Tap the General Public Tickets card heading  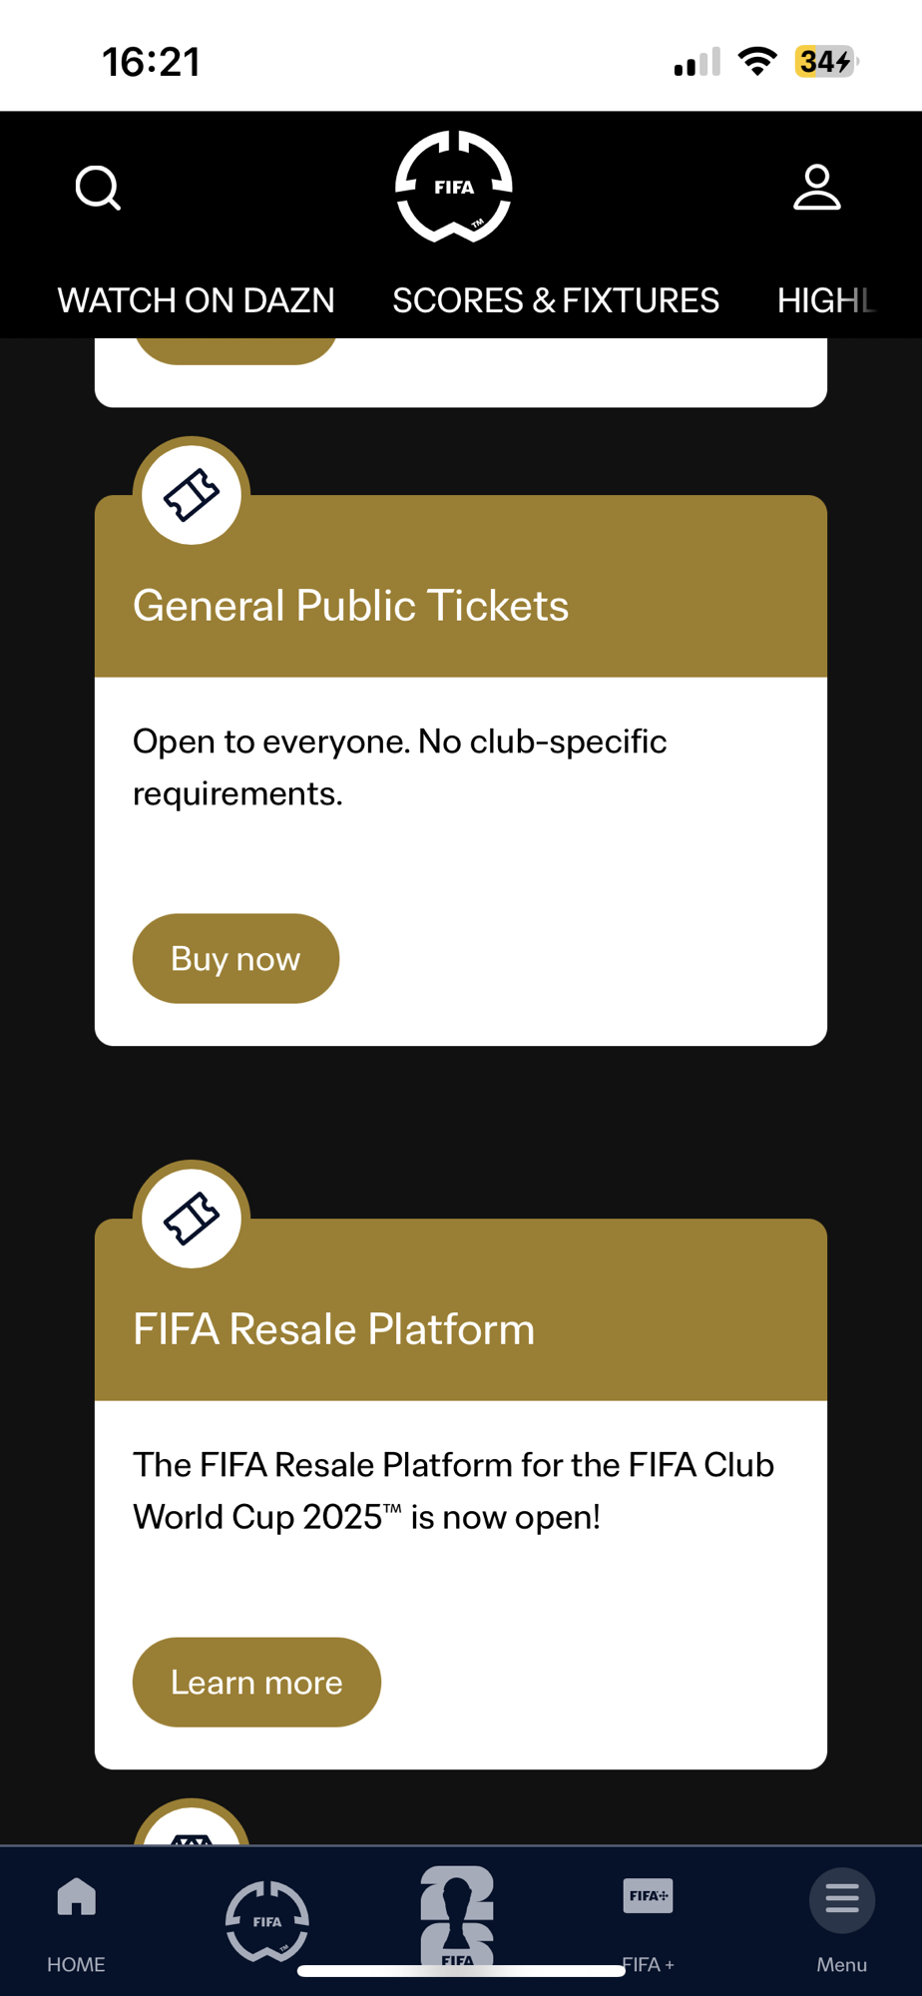coord(351,606)
